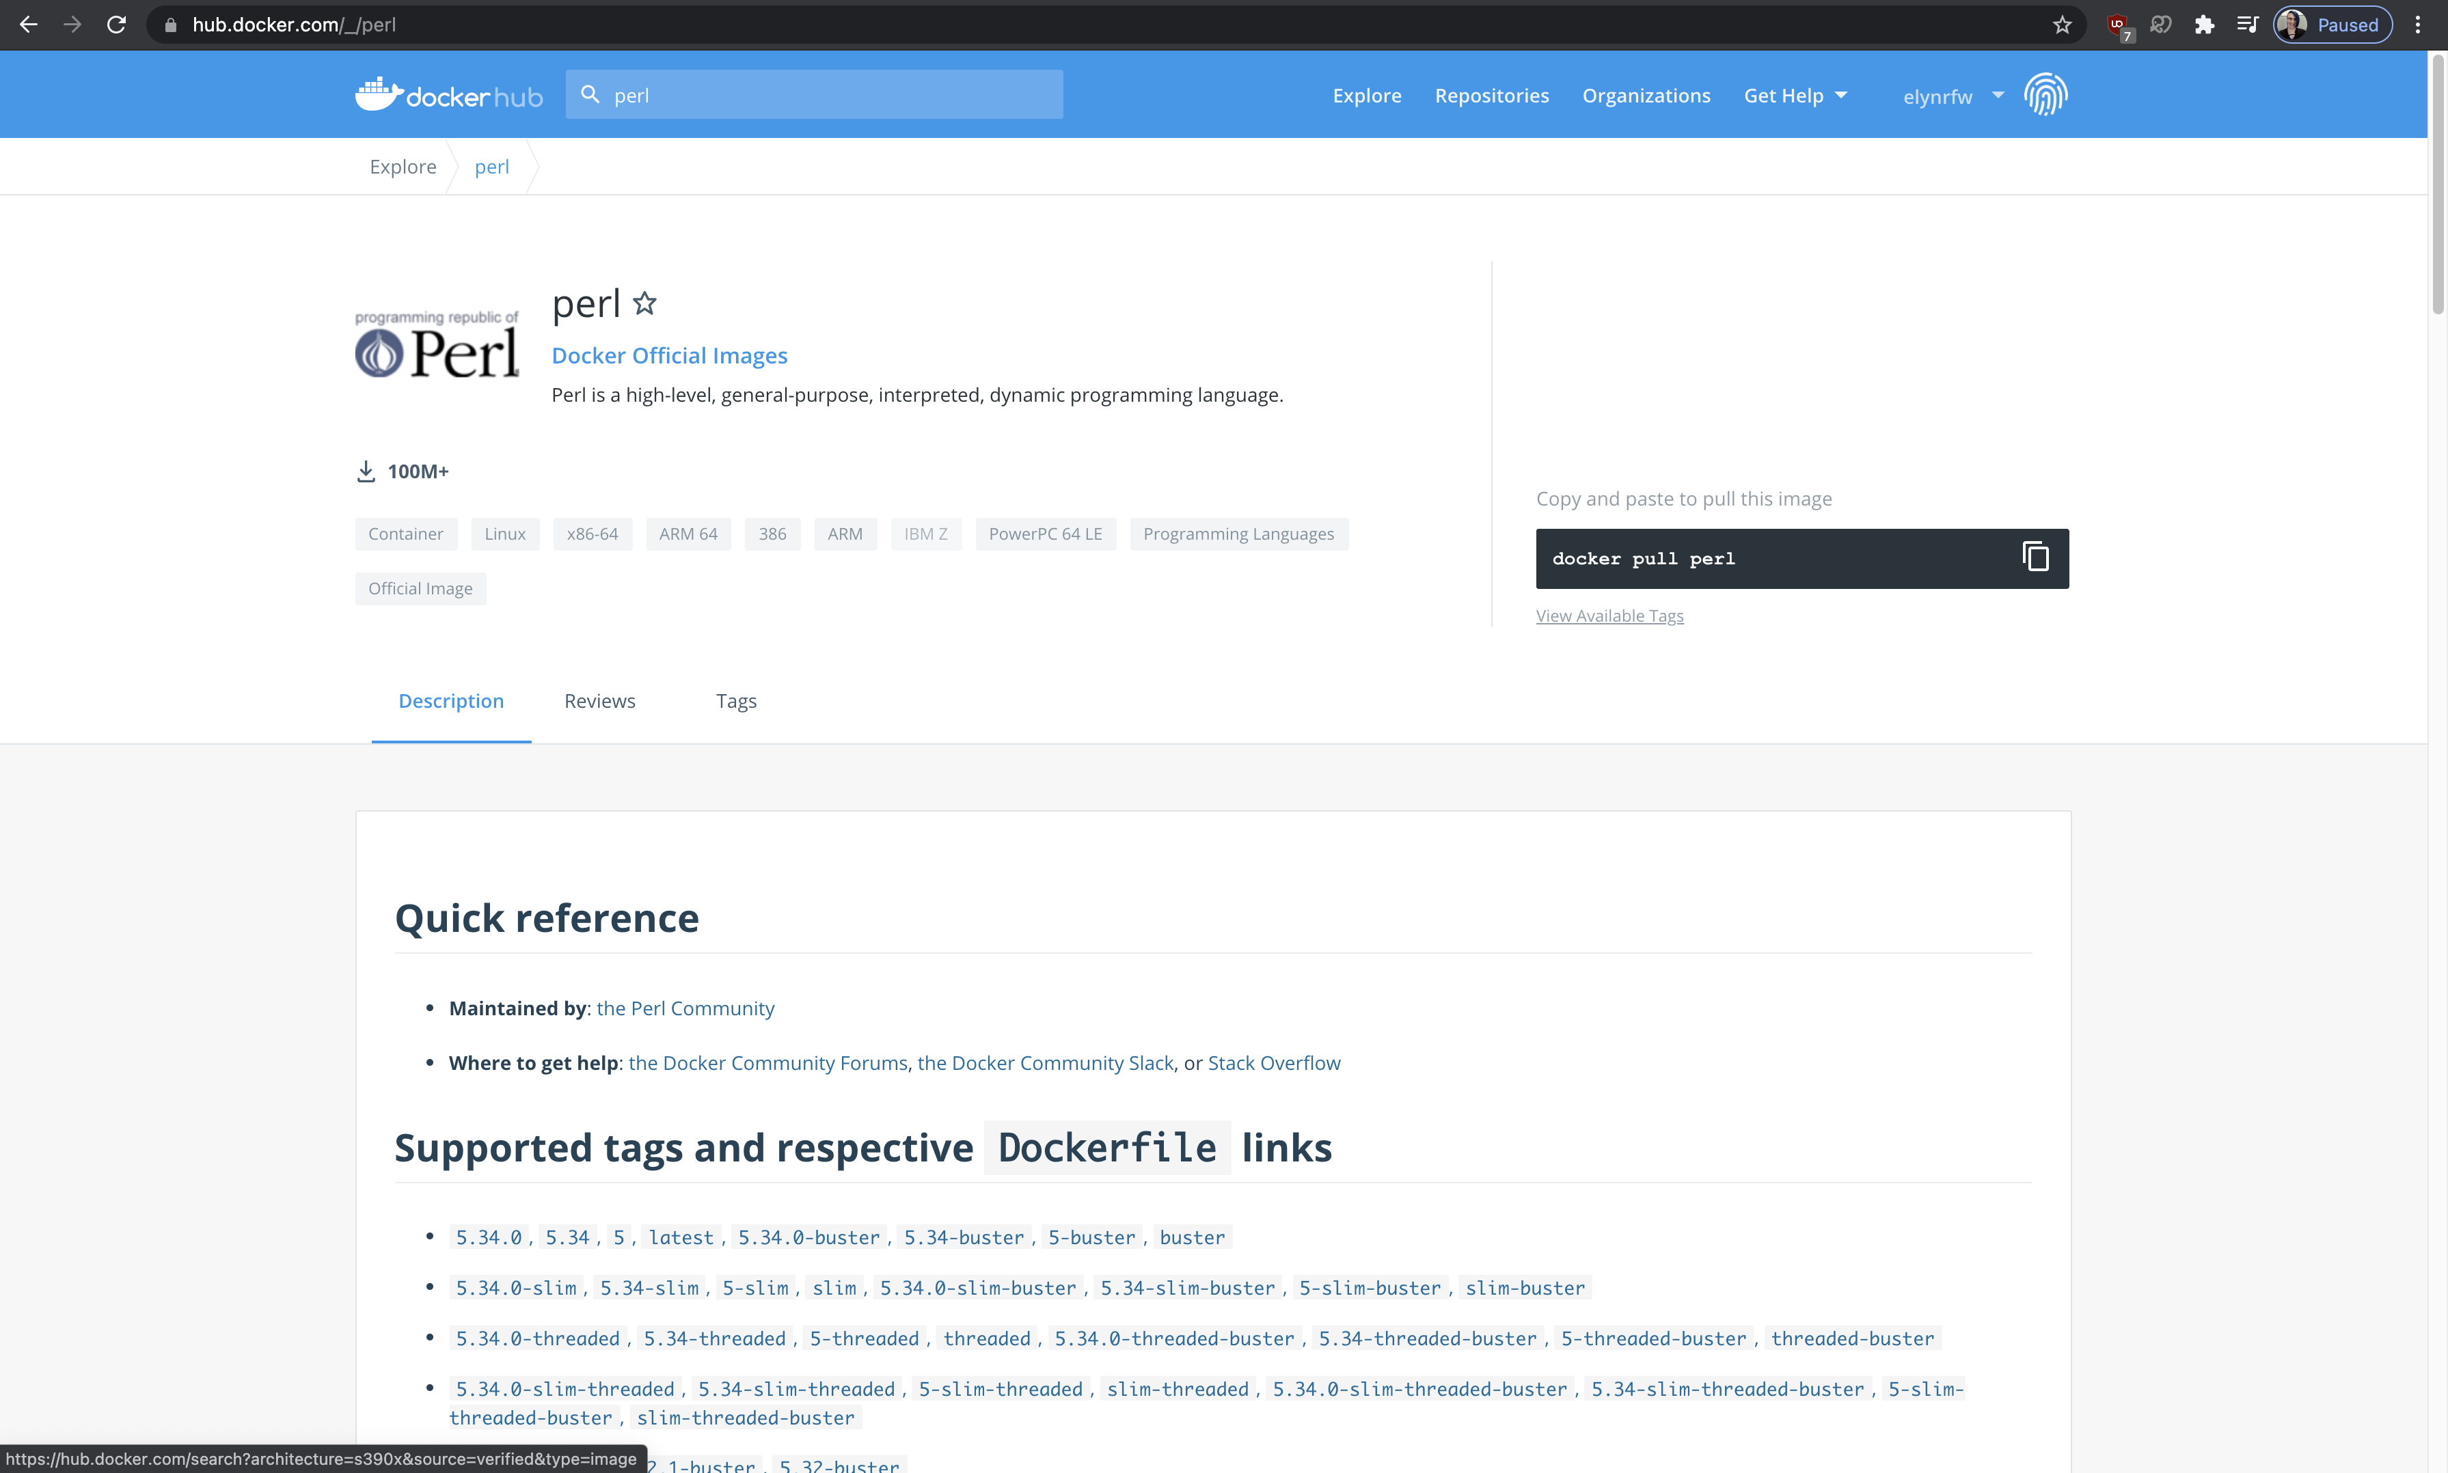Viewport: 2448px width, 1473px height.
Task: Click the fingerprint account icon
Action: 2046,94
